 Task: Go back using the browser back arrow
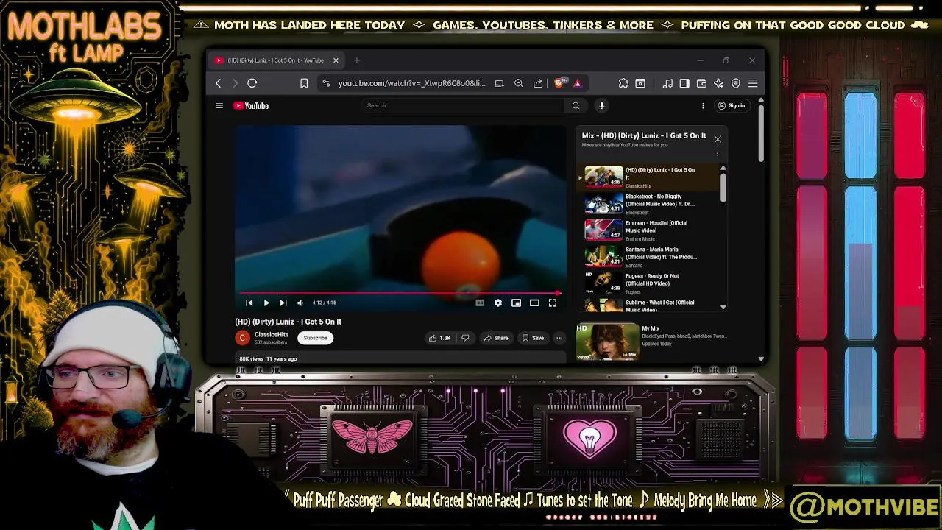[219, 83]
